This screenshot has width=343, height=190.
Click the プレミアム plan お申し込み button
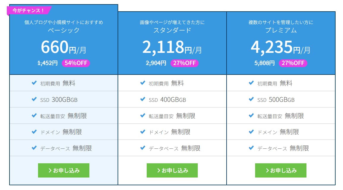click(x=281, y=170)
